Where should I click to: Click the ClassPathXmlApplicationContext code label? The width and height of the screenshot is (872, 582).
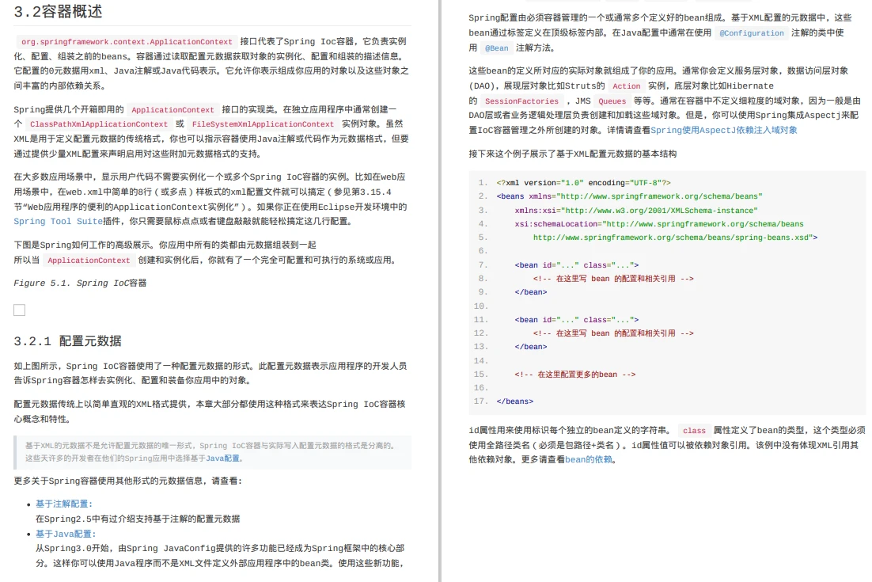[98, 124]
